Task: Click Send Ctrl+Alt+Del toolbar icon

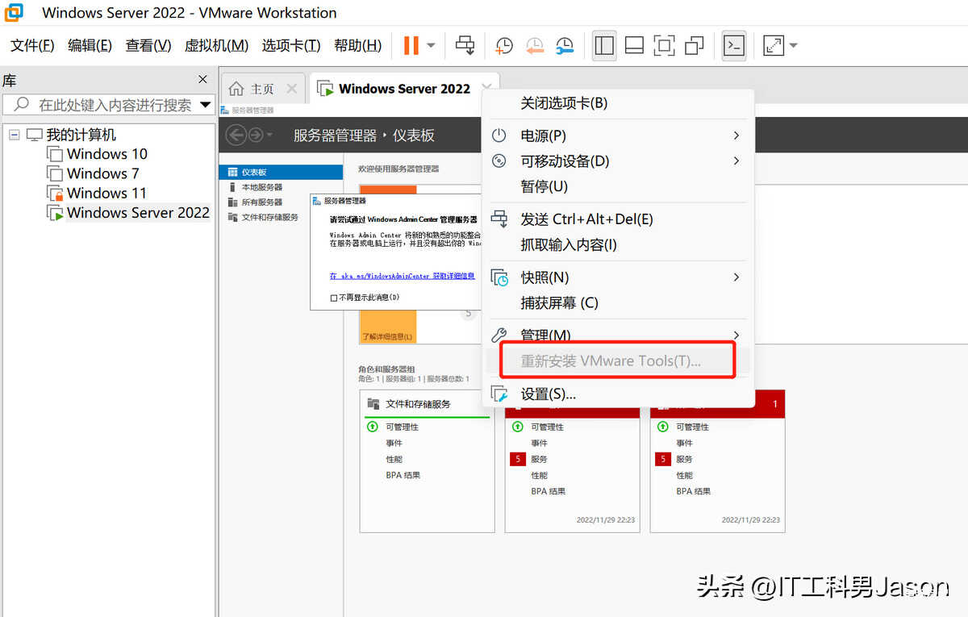Action: coord(465,46)
